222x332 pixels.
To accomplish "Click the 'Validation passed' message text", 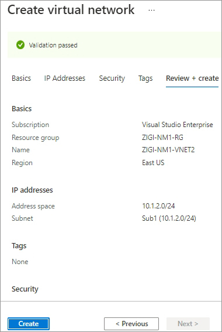I will coord(53,45).
